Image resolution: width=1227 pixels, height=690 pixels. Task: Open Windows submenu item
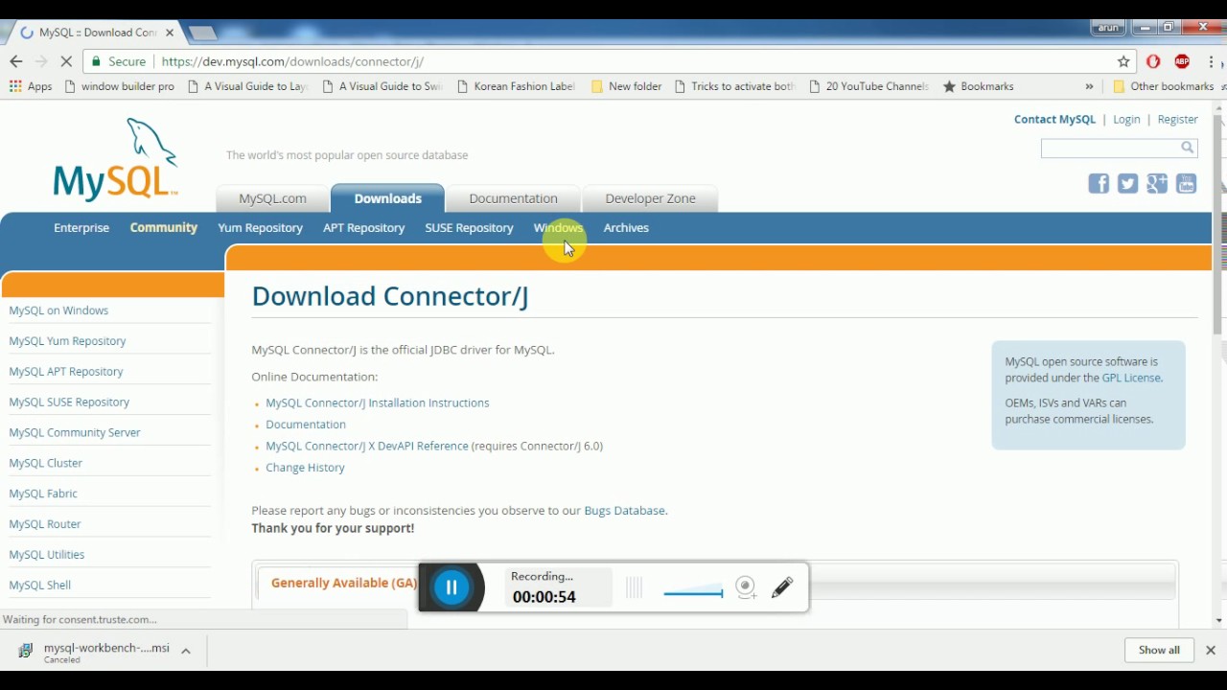point(558,228)
